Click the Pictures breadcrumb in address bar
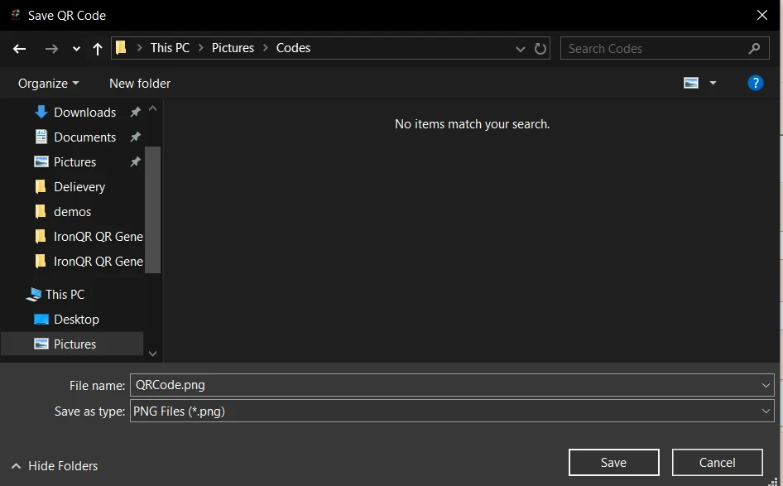 (x=233, y=48)
